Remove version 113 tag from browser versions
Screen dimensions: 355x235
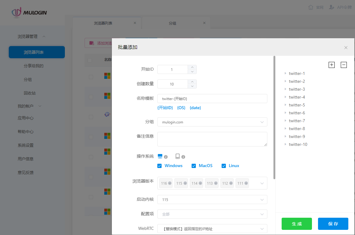click(216, 183)
